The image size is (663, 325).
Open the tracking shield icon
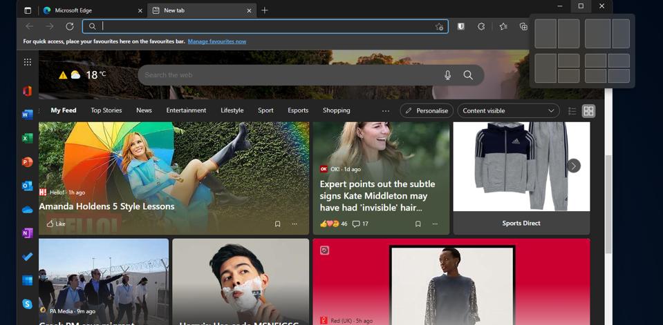tap(461, 27)
